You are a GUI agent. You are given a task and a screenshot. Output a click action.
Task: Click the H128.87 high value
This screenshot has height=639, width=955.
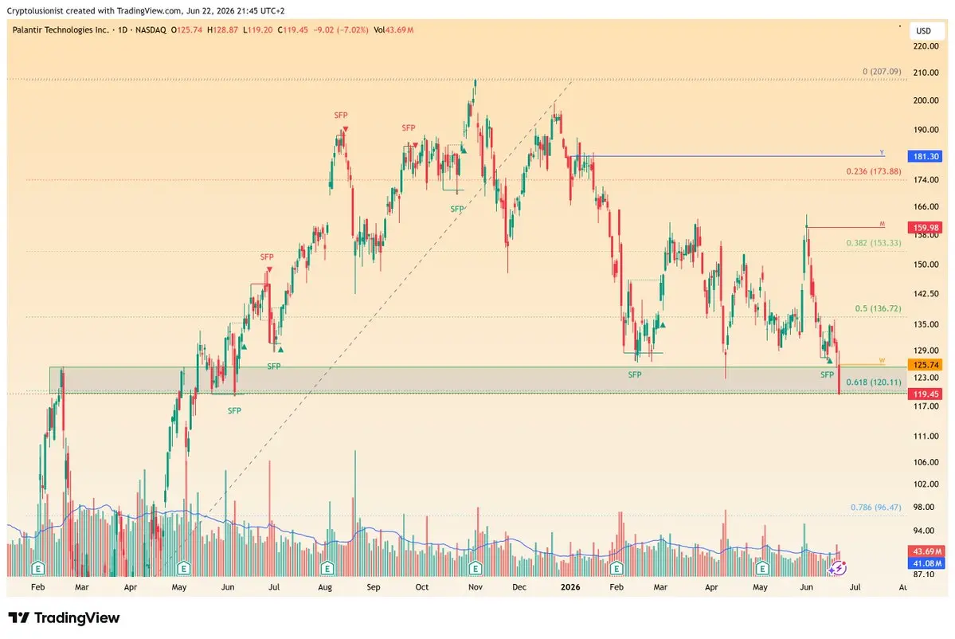coord(222,29)
